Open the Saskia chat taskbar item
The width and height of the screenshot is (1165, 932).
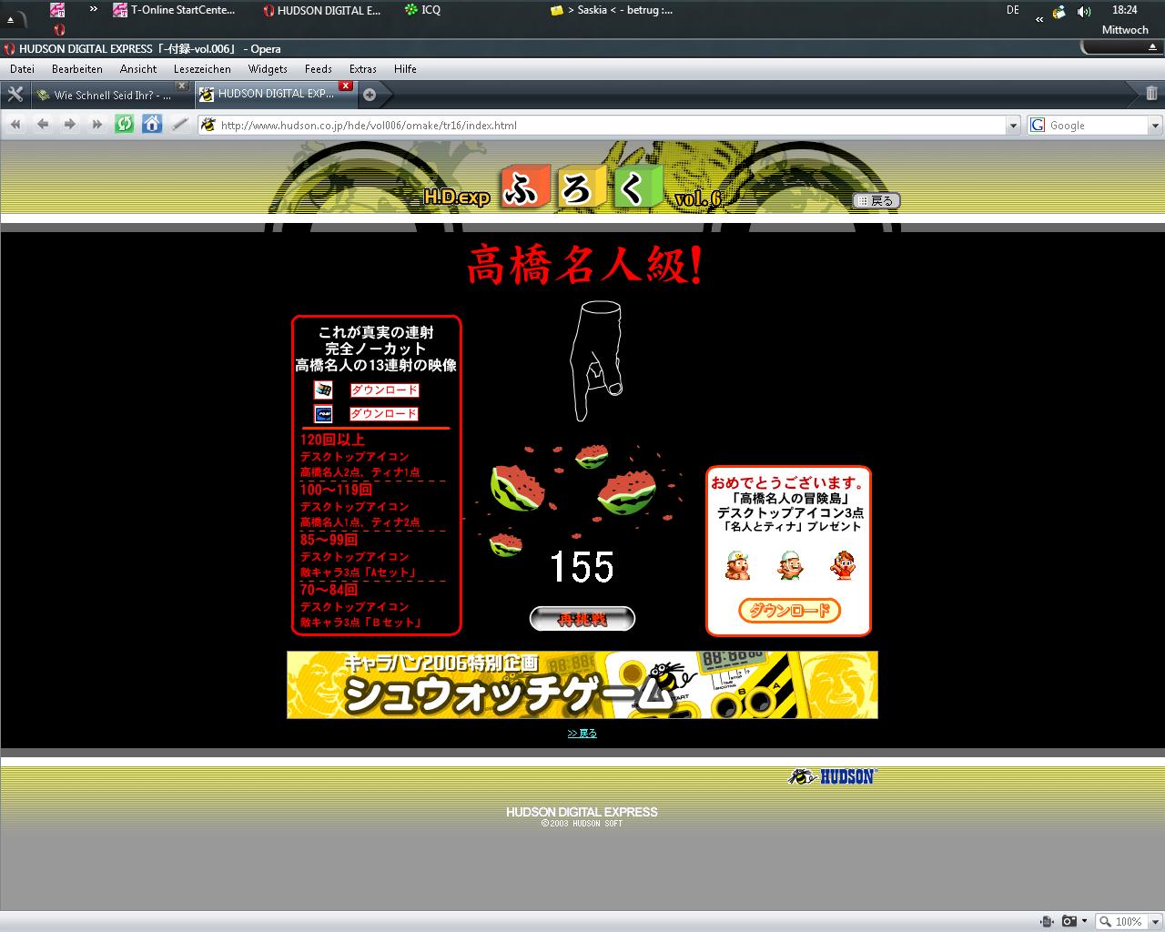coord(613,10)
